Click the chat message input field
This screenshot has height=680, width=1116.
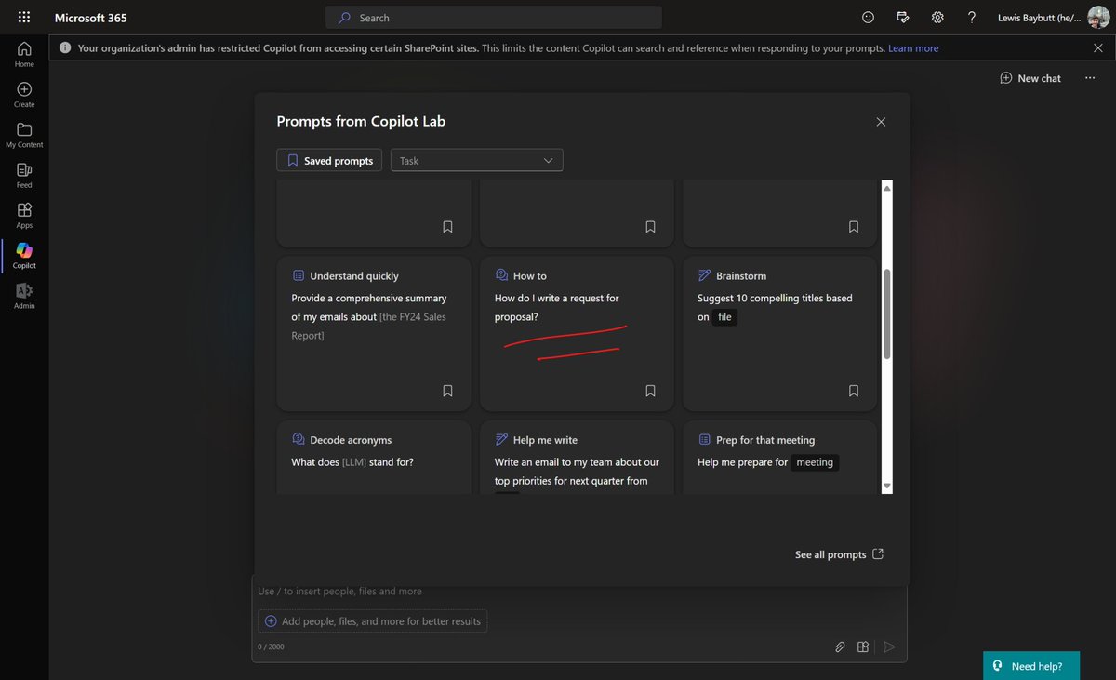[579, 592]
